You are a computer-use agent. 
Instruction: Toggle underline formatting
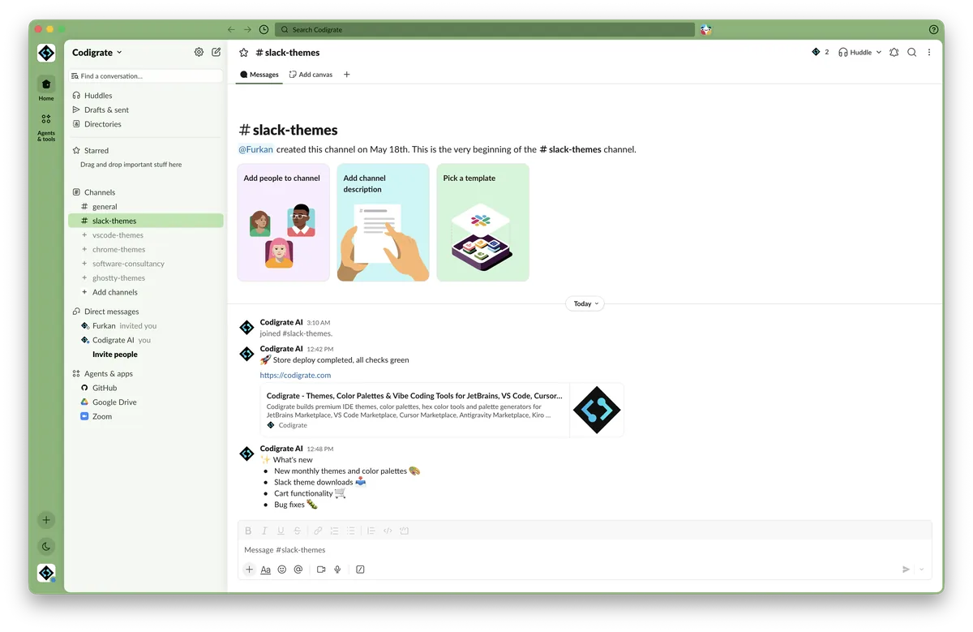coord(281,531)
